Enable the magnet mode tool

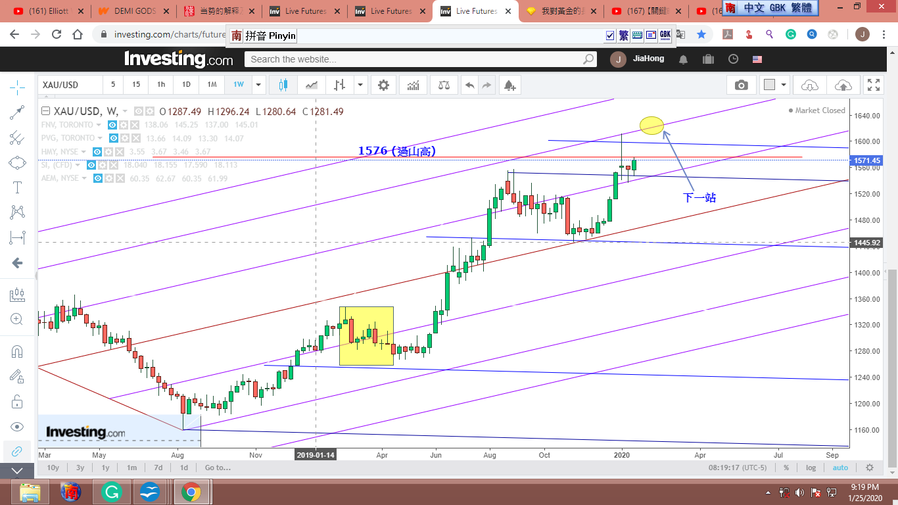point(17,351)
